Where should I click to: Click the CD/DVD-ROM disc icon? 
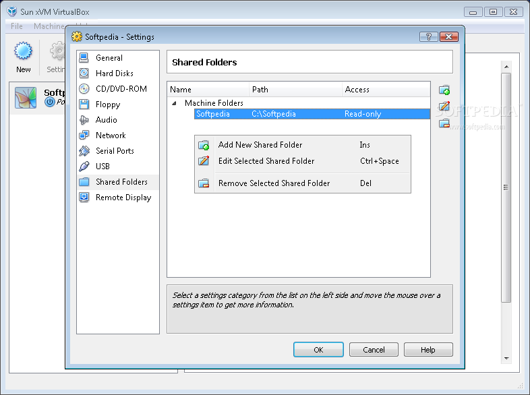84,89
